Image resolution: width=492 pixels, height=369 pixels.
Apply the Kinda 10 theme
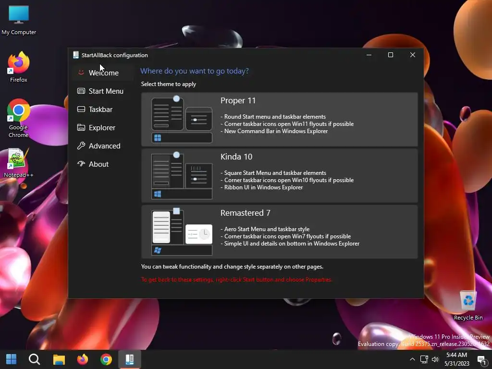(279, 175)
